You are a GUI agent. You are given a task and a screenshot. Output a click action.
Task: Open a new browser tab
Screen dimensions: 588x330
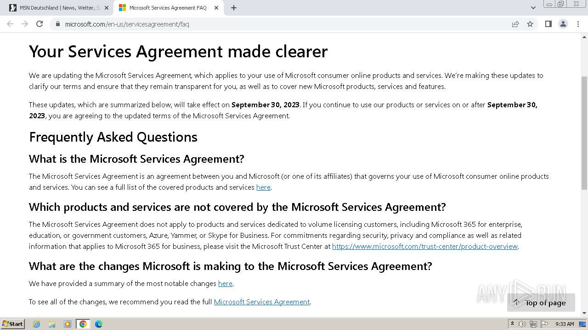(233, 8)
